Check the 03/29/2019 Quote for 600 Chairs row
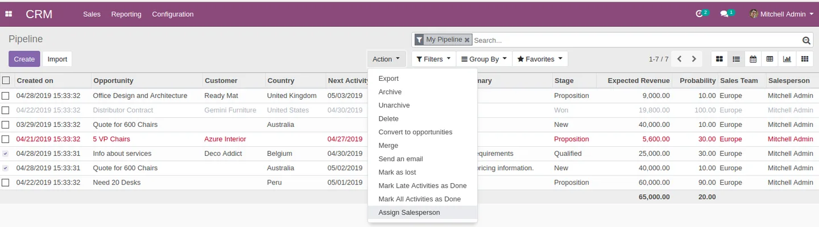 point(6,125)
